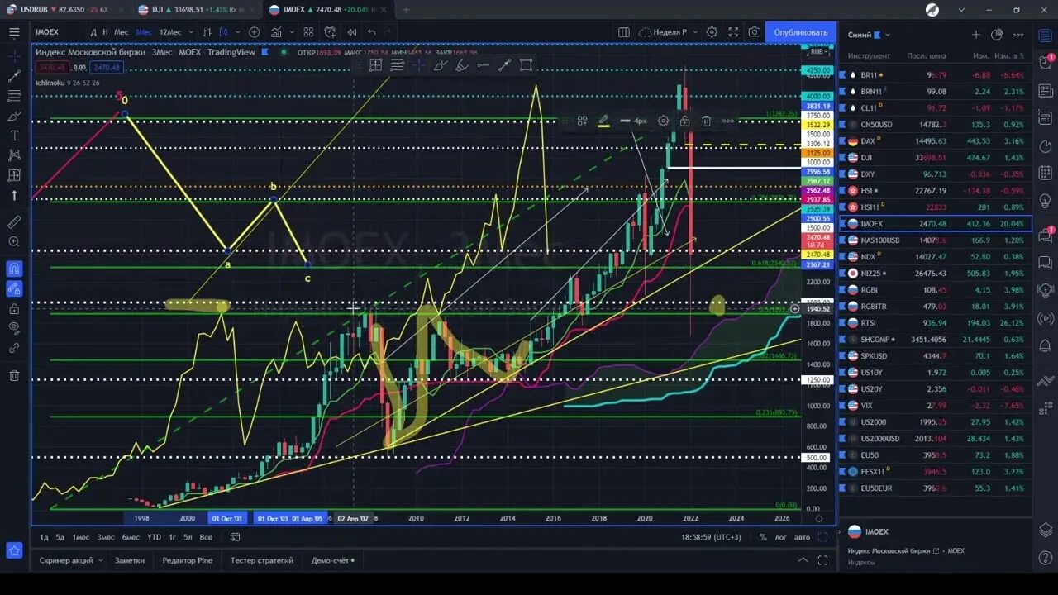The image size is (1058, 595).
Task: Open chart settings gear in top toolbar
Action: tap(712, 32)
